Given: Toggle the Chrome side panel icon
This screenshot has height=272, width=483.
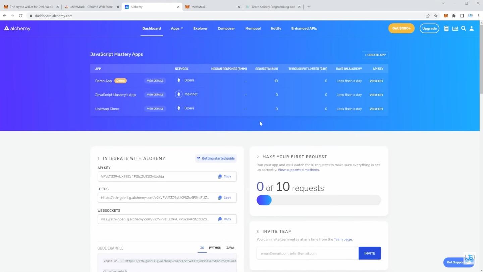Looking at the screenshot, I should click(x=462, y=16).
